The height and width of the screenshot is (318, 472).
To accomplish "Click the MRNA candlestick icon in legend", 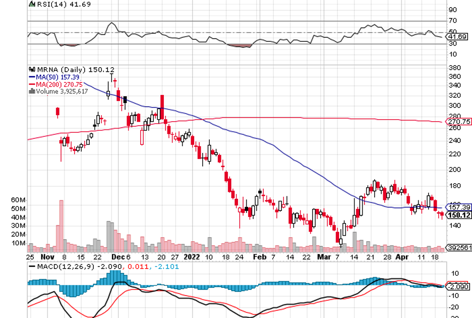I will [32, 70].
